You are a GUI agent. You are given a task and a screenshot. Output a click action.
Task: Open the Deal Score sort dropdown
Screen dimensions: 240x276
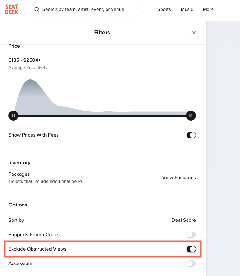pos(184,220)
